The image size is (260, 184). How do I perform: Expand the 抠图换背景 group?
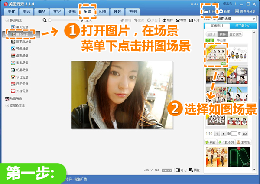click(x=7, y=105)
